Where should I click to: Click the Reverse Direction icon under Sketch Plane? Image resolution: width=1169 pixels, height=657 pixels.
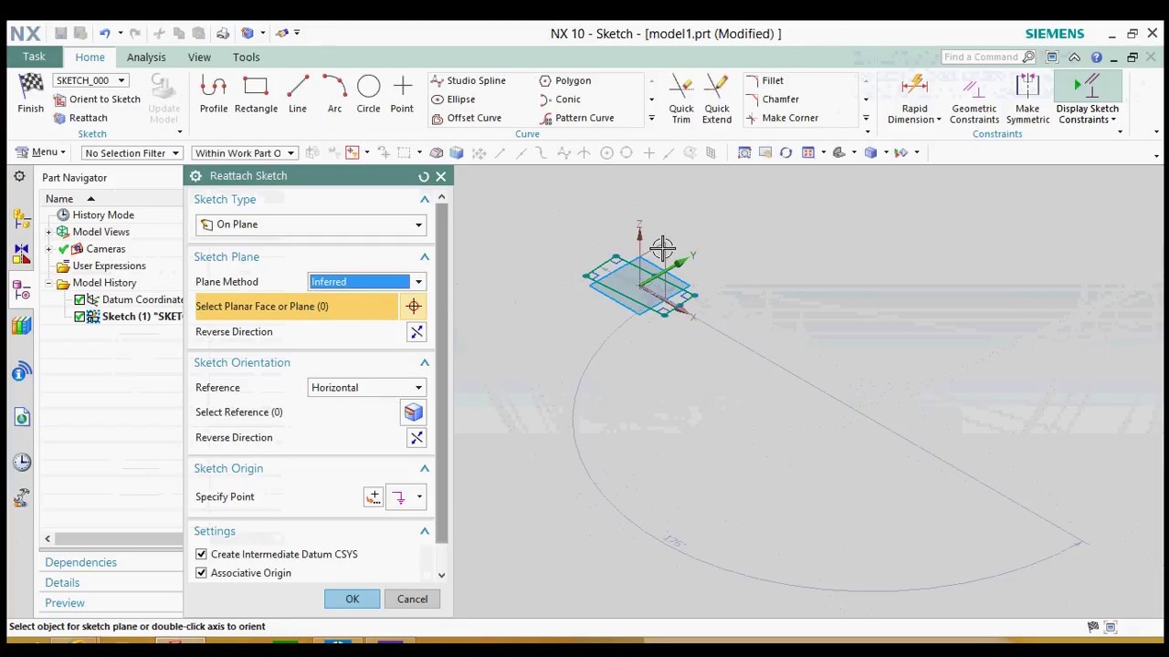416,332
